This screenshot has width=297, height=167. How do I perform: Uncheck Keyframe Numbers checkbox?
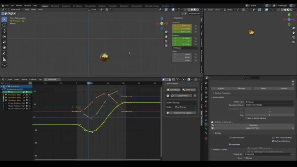(x=273, y=141)
